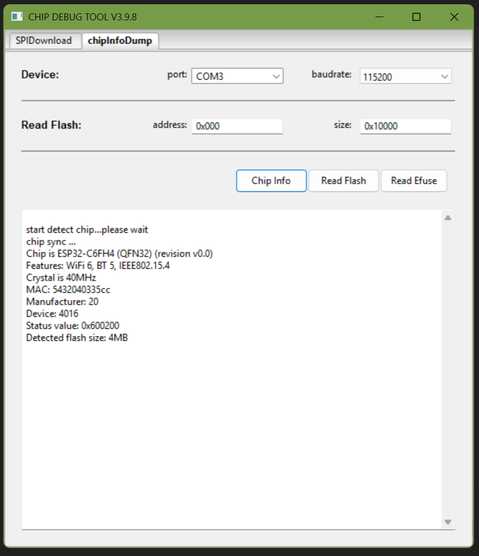Close the Chip Debug Tool window
Image resolution: width=479 pixels, height=556 pixels.
(x=454, y=17)
